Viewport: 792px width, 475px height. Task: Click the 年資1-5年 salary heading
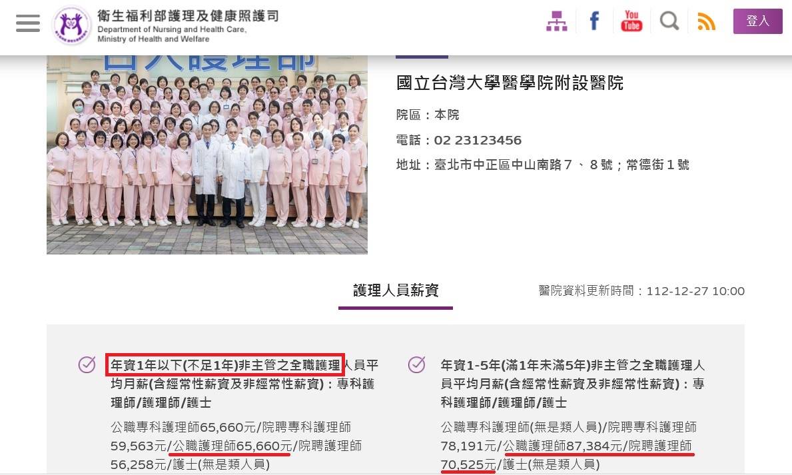click(x=573, y=384)
